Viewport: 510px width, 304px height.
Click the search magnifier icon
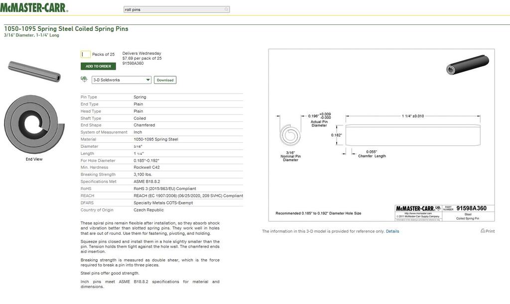coord(226,9)
